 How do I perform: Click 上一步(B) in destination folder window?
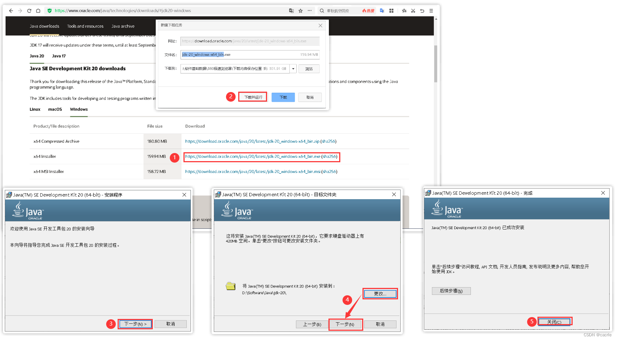[x=312, y=324]
